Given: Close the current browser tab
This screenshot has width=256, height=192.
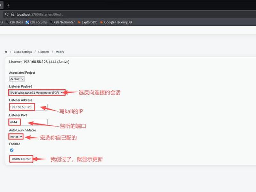Looking at the screenshot, I should point(1,5).
